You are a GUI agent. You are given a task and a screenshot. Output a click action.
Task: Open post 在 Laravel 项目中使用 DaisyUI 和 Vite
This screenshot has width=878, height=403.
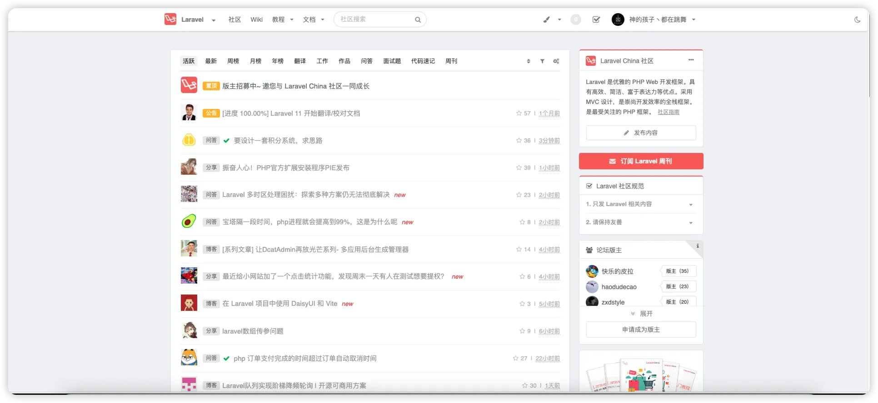(280, 304)
